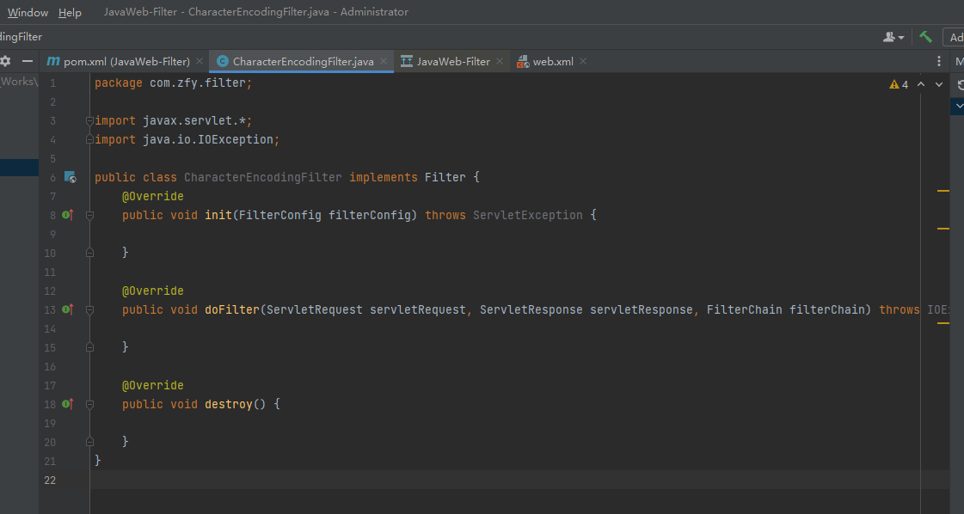The height and width of the screenshot is (514, 964).
Task: Click the green Build Project hammer icon
Action: tap(925, 37)
